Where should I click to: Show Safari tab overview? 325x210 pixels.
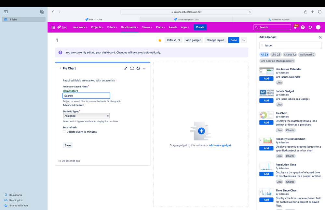click(x=319, y=12)
